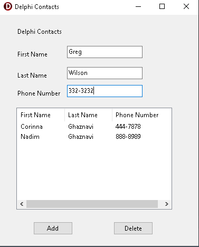The width and height of the screenshot is (199, 247).
Task: Maximize the Delphi Contacts window
Action: pyautogui.click(x=162, y=7)
